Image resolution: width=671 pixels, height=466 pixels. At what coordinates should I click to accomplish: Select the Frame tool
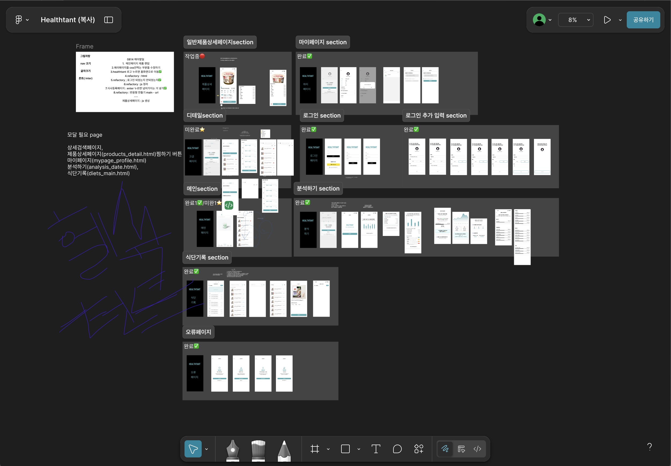(x=315, y=449)
